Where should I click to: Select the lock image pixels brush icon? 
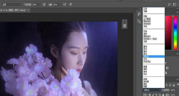point(153,95)
